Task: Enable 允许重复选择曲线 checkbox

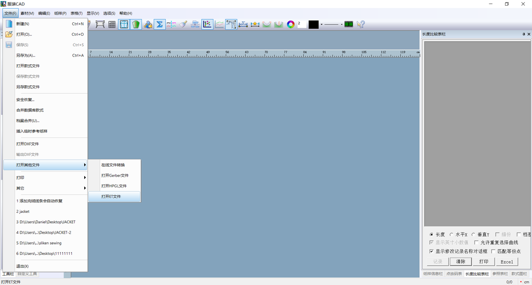Action: [x=476, y=242]
